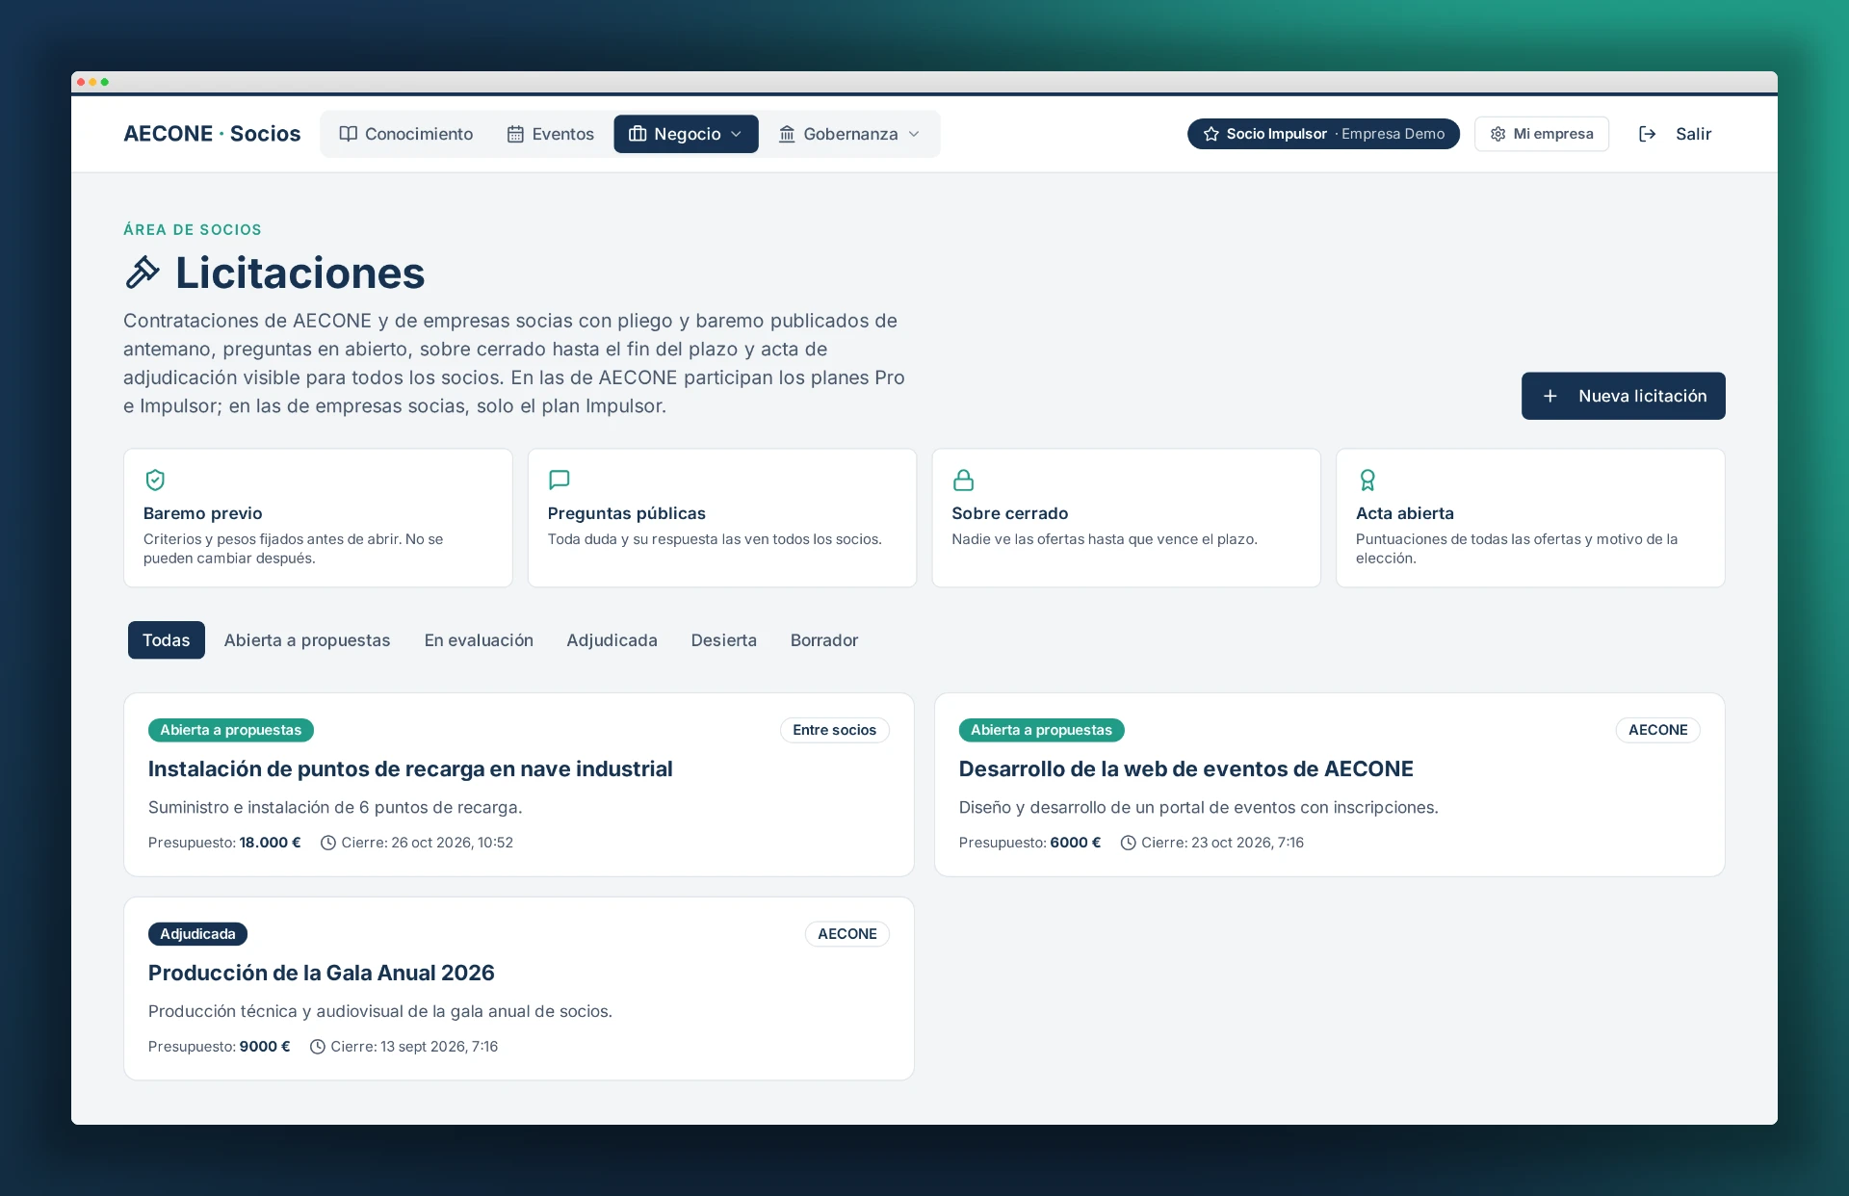Open the Mi empresa button
This screenshot has width=1849, height=1196.
pyautogui.click(x=1542, y=134)
